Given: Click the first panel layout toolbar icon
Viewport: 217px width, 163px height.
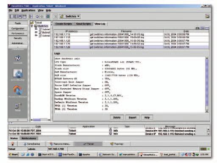Looking at the screenshot, I should [x=11, y=17].
